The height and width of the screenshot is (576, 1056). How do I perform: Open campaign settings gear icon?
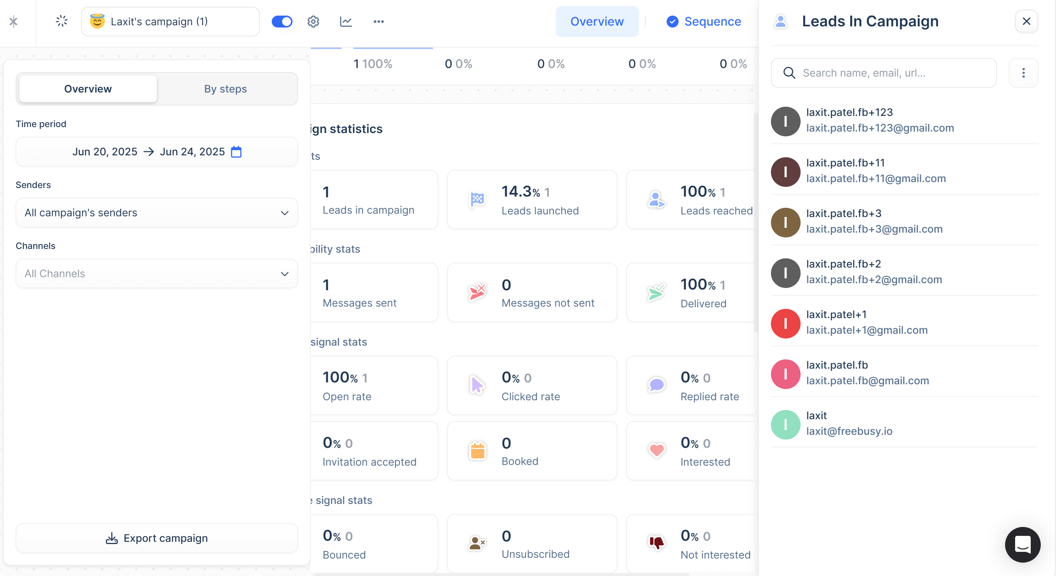(x=313, y=21)
